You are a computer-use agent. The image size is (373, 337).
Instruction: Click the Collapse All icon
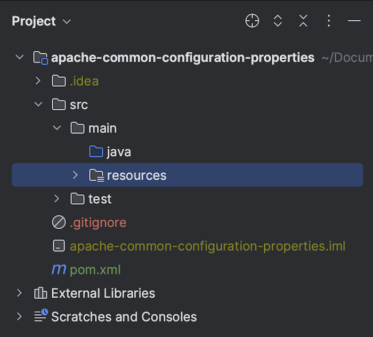[303, 21]
